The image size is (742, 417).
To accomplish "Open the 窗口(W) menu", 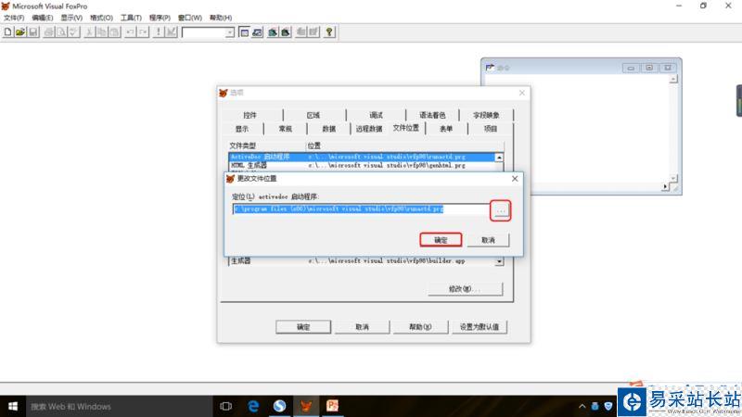I will [x=190, y=18].
